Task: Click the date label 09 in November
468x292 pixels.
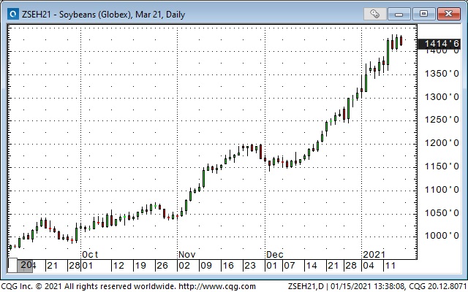Action: [x=206, y=266]
